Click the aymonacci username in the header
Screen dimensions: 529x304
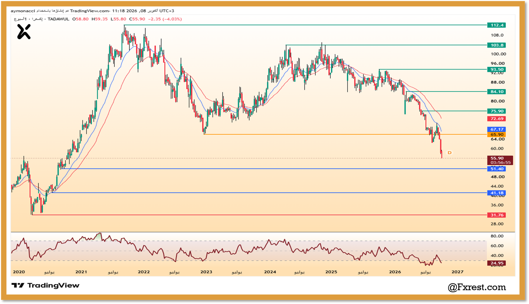[23, 11]
